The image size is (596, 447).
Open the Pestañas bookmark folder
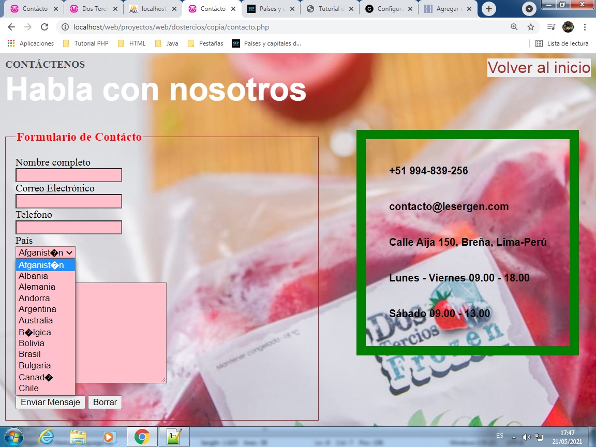205,43
